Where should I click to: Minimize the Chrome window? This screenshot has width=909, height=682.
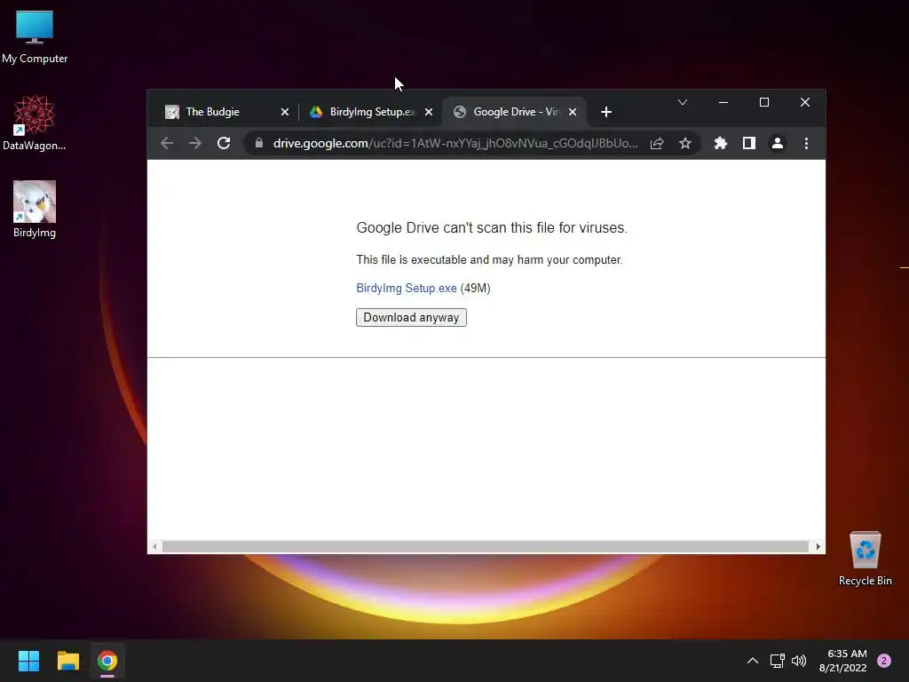pos(723,102)
